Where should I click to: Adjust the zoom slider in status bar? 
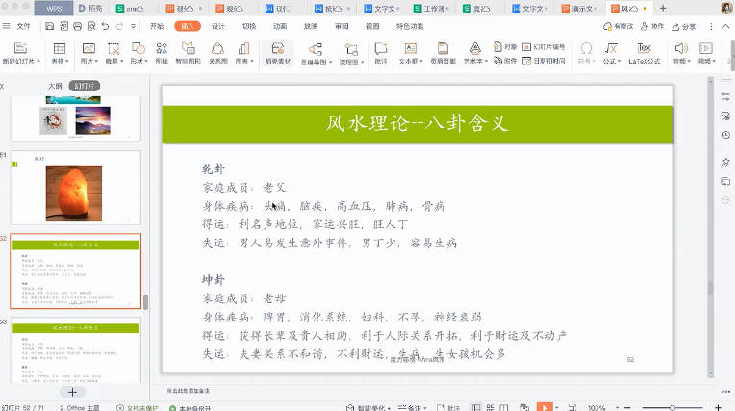point(672,407)
